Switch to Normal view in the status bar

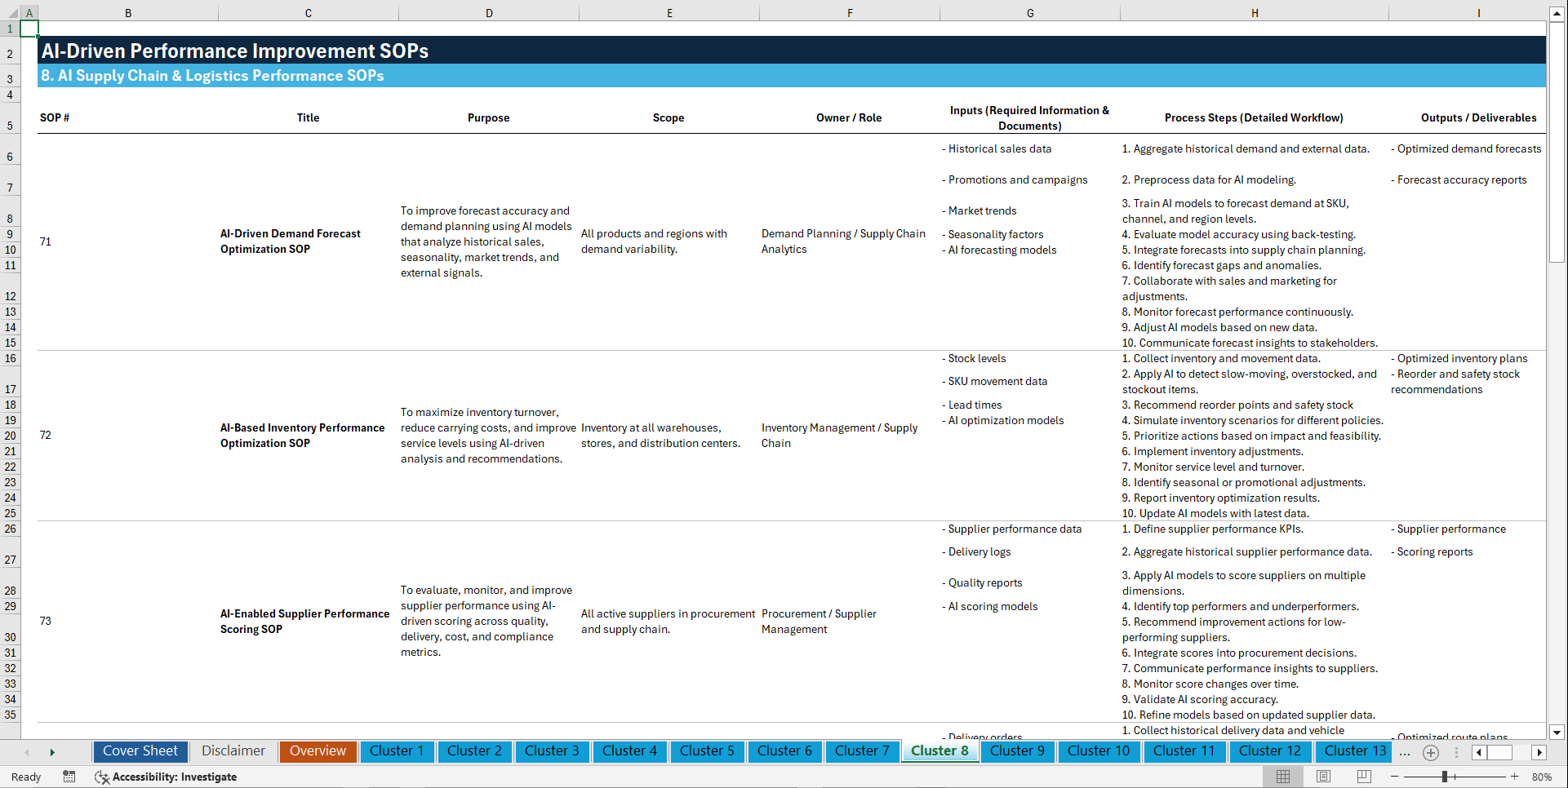pyautogui.click(x=1281, y=777)
